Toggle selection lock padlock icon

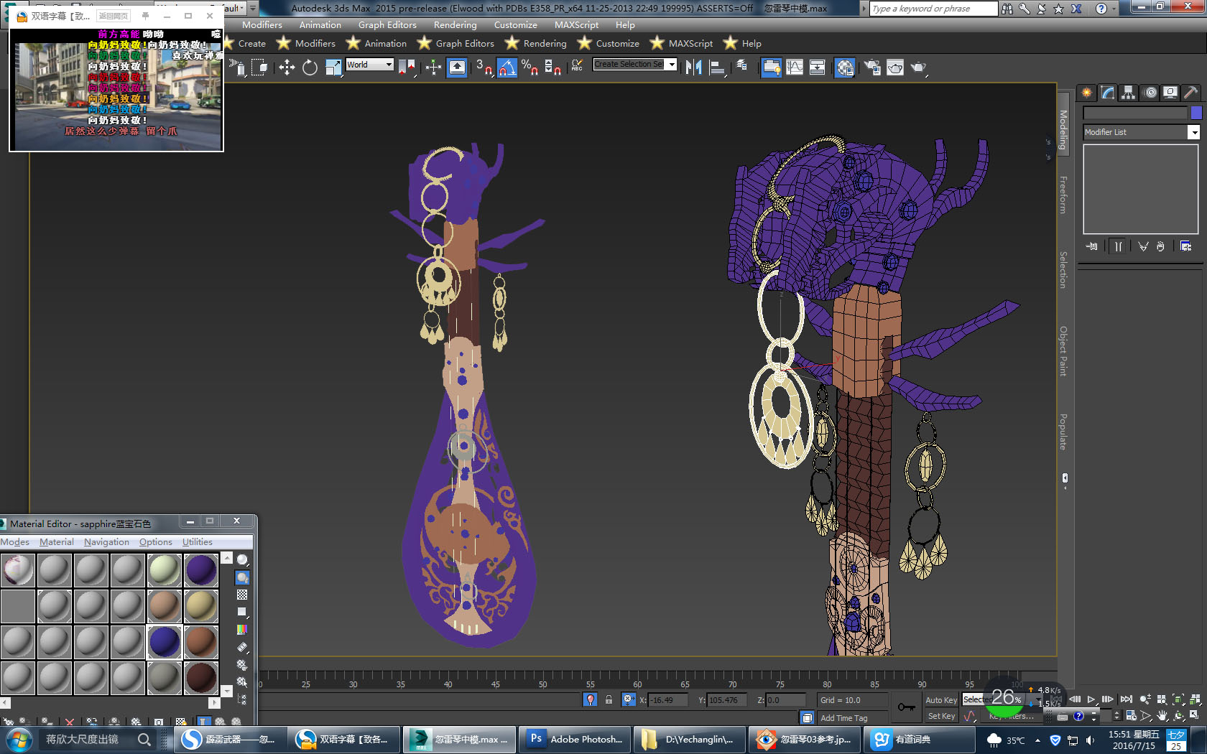609,700
